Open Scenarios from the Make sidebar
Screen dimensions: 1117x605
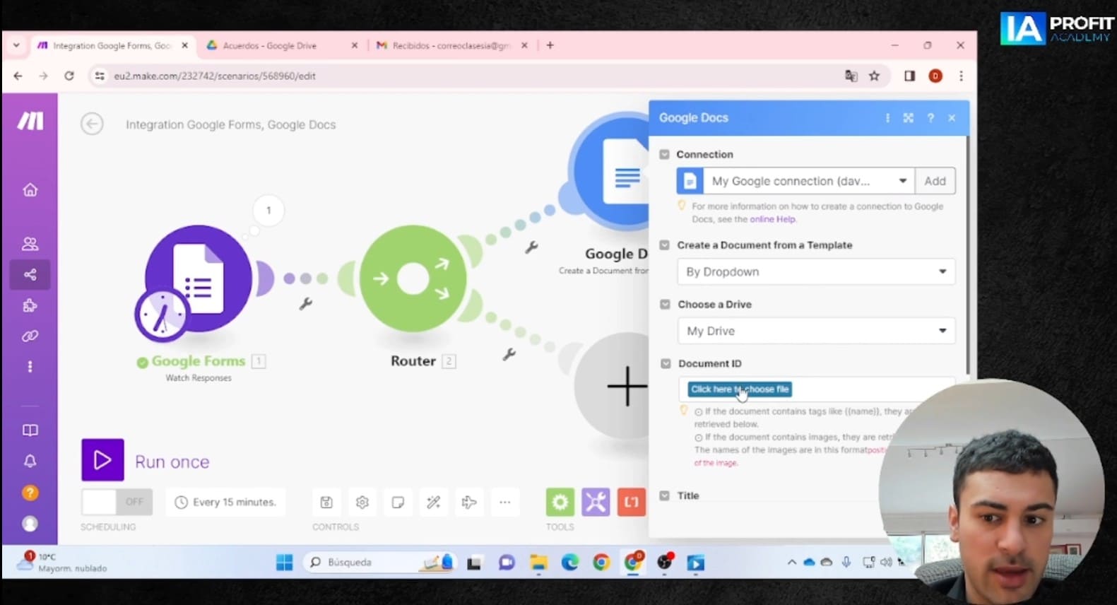pyautogui.click(x=30, y=275)
